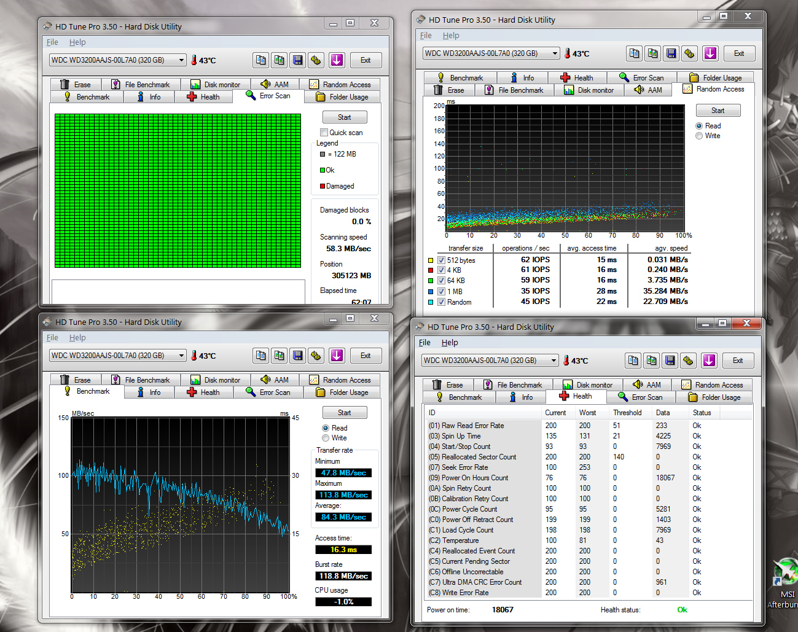798x632 pixels.
Task: Copy screenshot icon in Health window toolbar
Action: (x=652, y=361)
